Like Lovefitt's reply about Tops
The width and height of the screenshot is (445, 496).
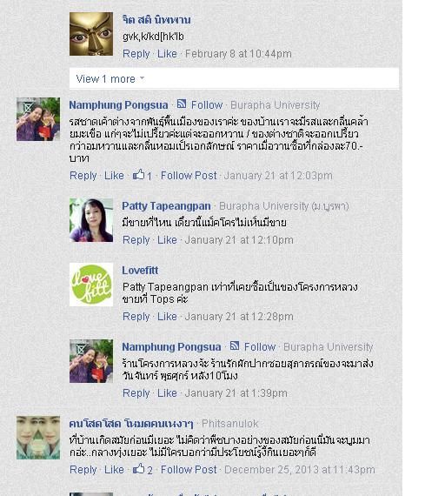click(167, 317)
